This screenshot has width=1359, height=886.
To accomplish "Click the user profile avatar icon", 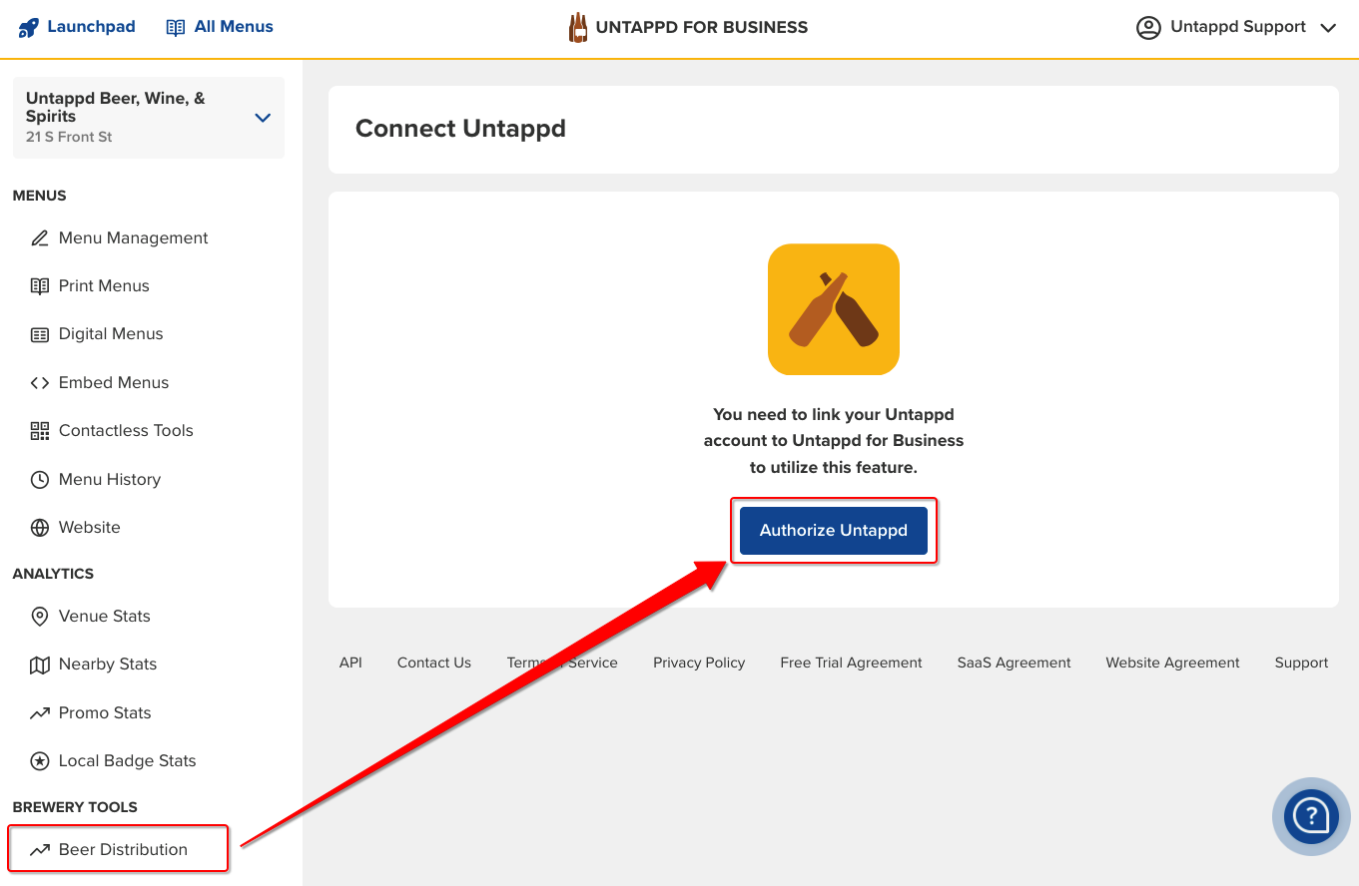I will pyautogui.click(x=1148, y=28).
